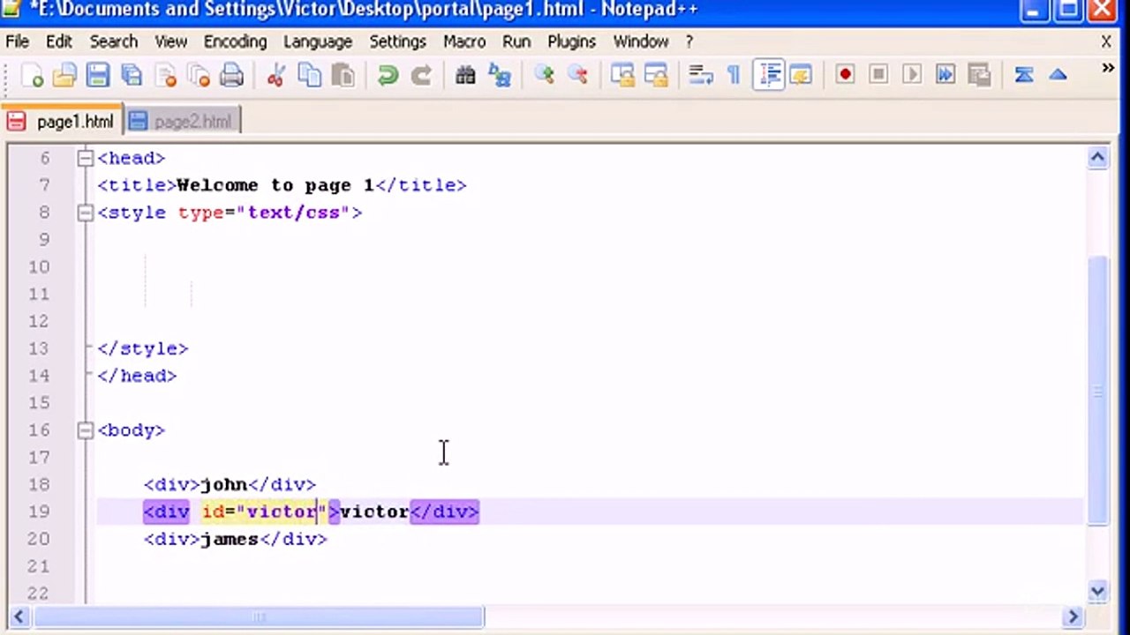The width and height of the screenshot is (1130, 635).
Task: Click the horizontal scrollbar left arrow
Action: click(x=18, y=616)
